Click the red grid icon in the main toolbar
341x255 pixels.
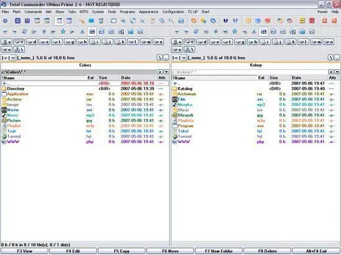(312, 21)
